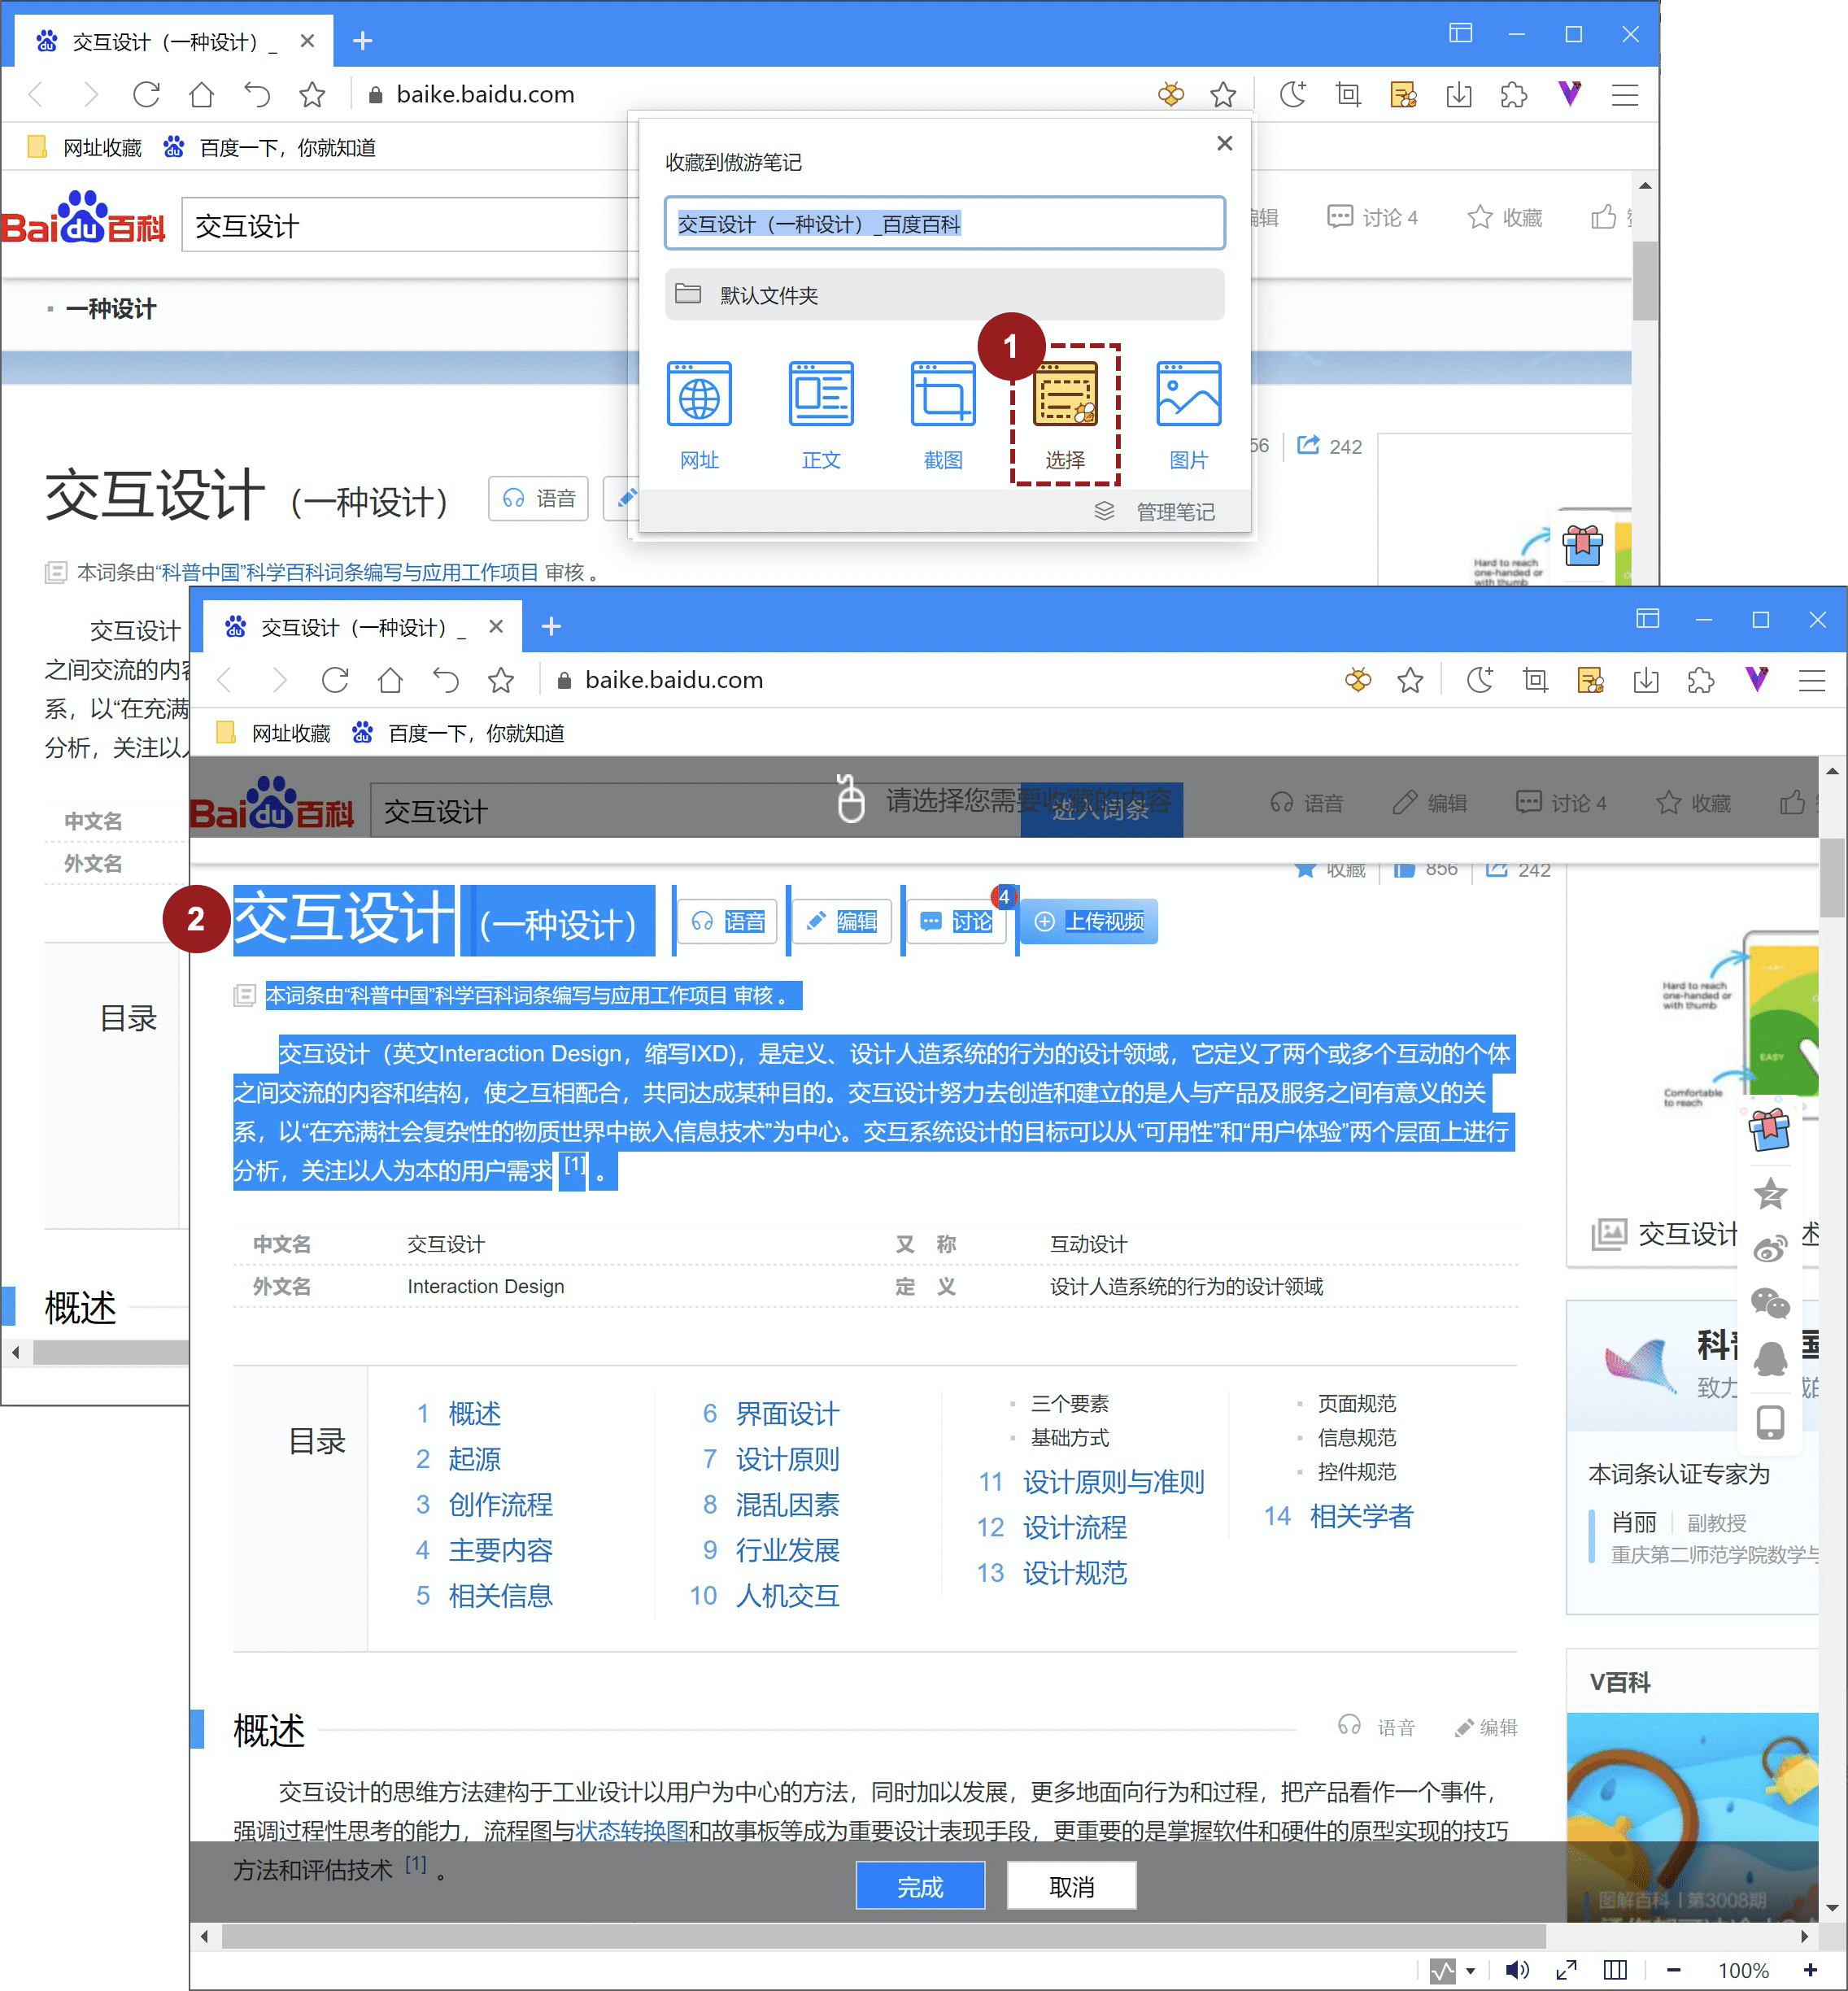
Task: Click the front window's vertical scrollbar thumb
Action: click(1832, 878)
